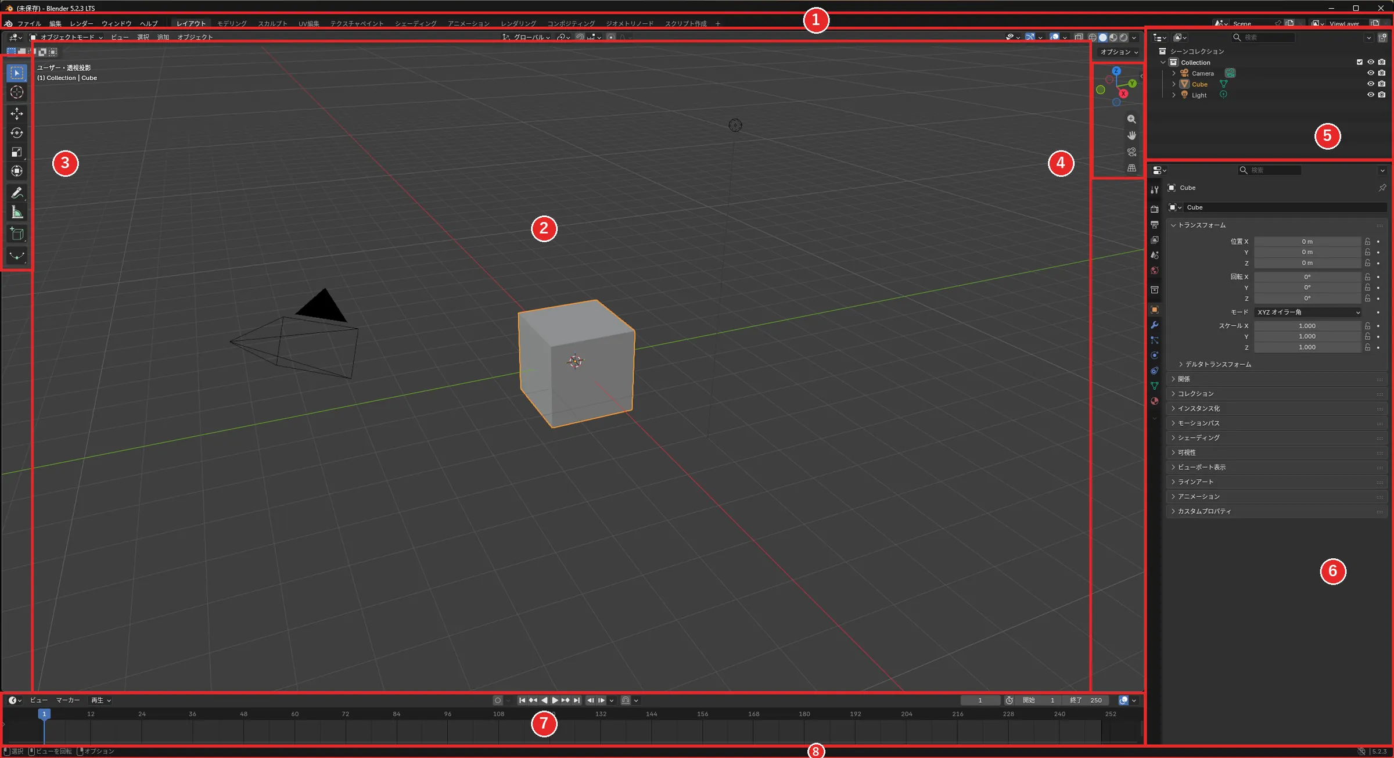Open the XYZ オイラー角 rotation mode dropdown
This screenshot has width=1394, height=758.
pos(1308,312)
